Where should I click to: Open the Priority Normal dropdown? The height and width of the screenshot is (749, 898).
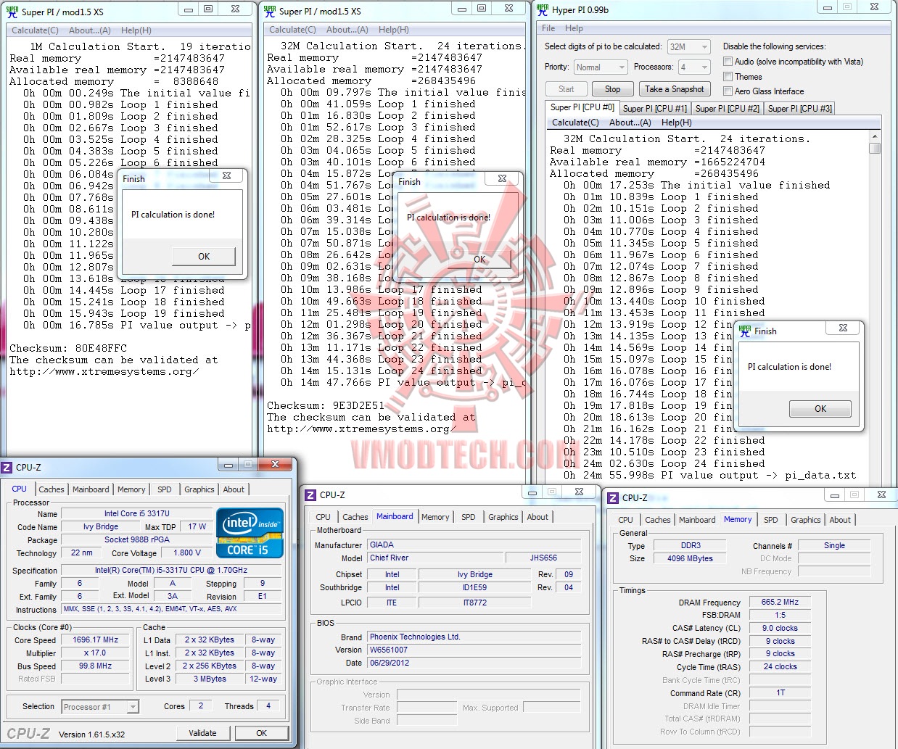[x=601, y=67]
